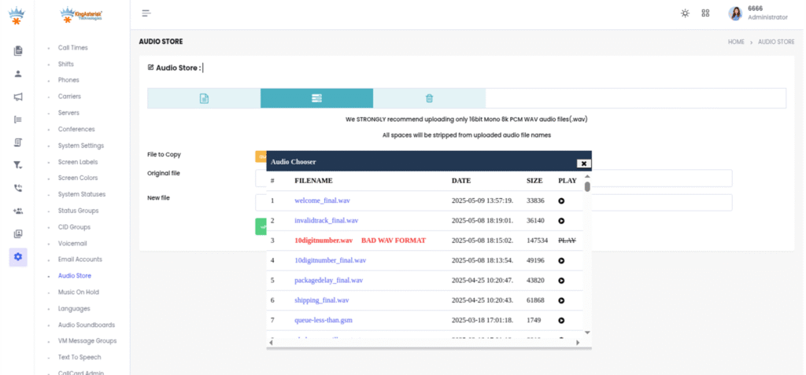Select the gear admin settings sidebar icon

18,256
